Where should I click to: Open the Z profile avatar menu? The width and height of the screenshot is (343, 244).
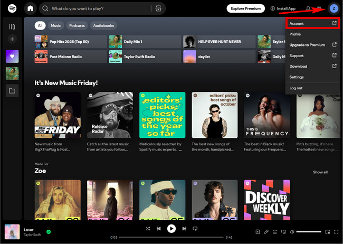tap(334, 8)
